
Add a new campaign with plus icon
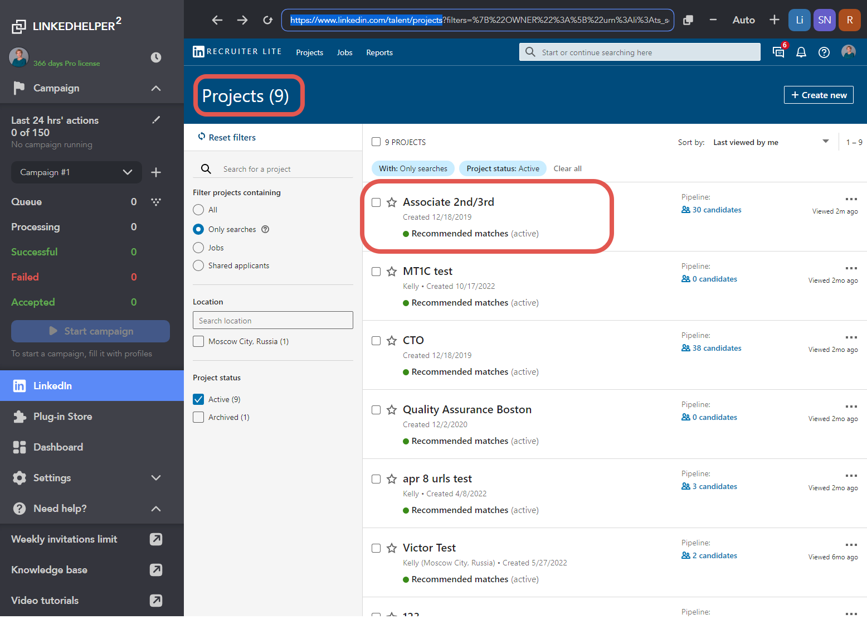point(156,172)
